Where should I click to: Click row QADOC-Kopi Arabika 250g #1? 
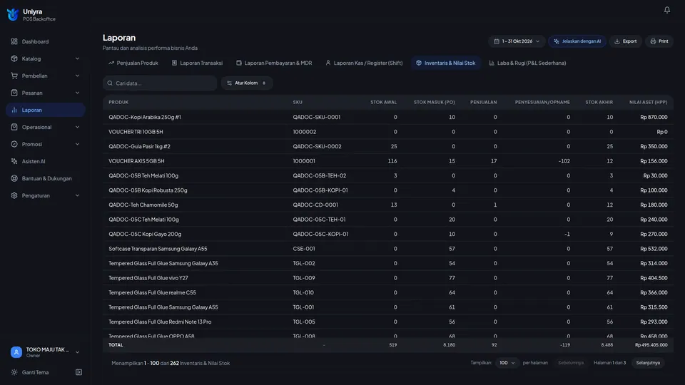coord(388,117)
